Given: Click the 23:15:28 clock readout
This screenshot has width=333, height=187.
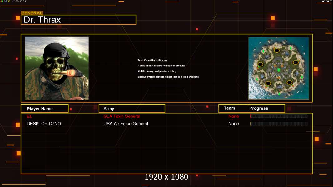Looking at the screenshot, I should pos(21,1).
